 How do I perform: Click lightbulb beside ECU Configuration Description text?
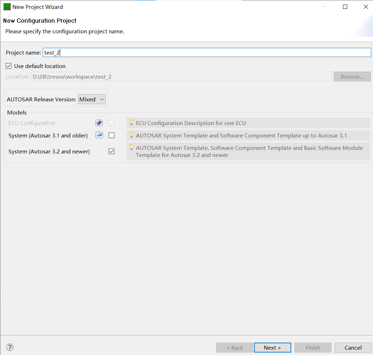[131, 123]
